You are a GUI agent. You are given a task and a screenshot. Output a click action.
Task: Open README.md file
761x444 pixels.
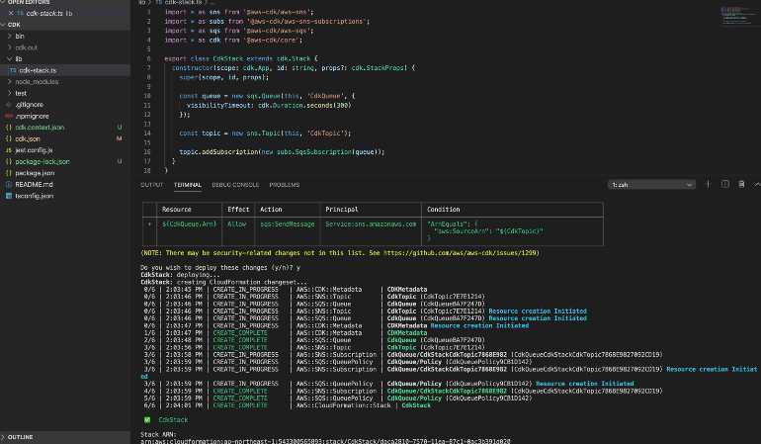34,185
